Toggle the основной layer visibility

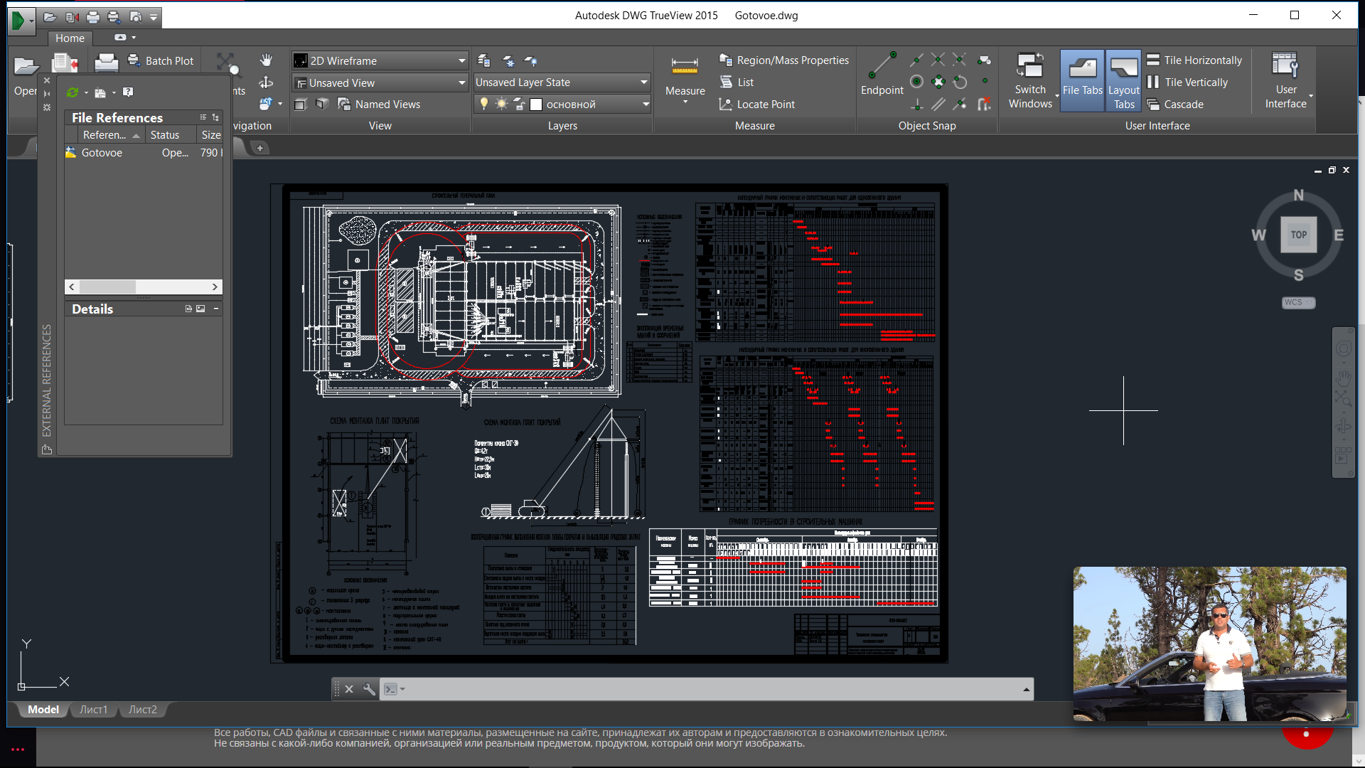click(x=485, y=103)
